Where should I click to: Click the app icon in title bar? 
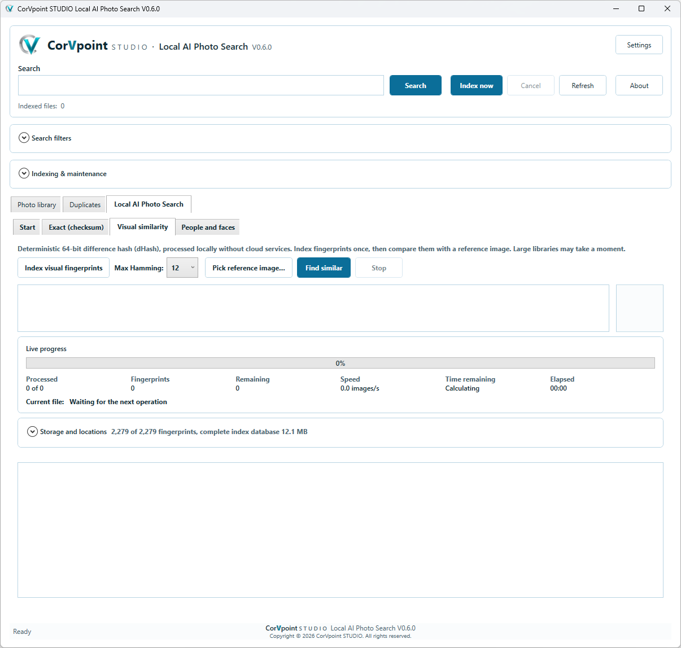[9, 8]
